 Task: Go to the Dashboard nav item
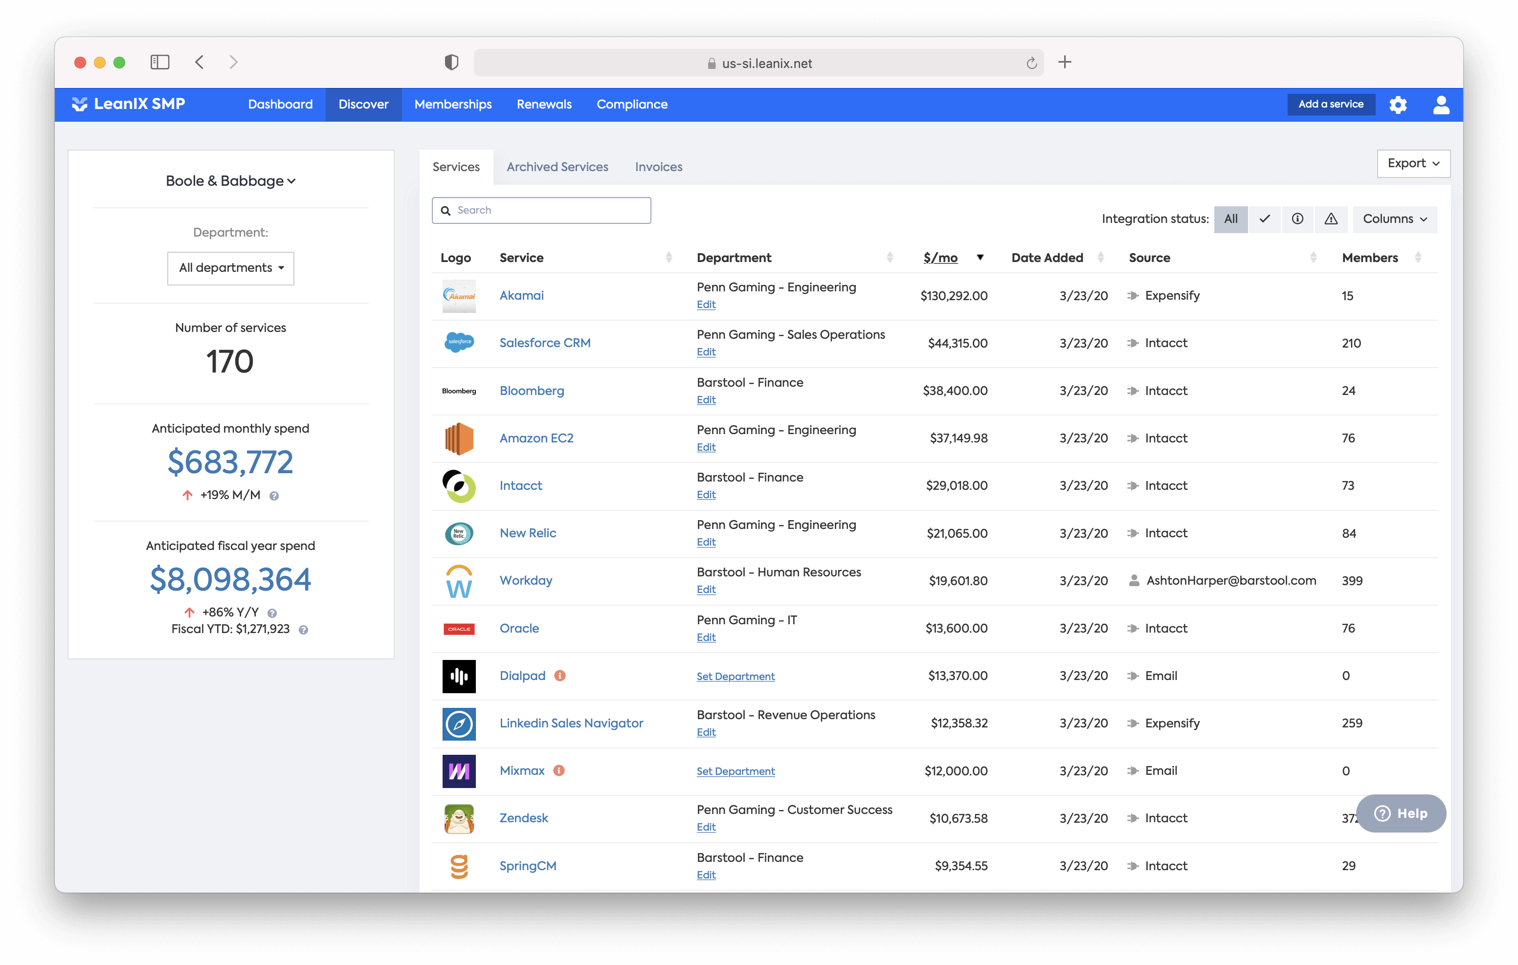click(281, 104)
